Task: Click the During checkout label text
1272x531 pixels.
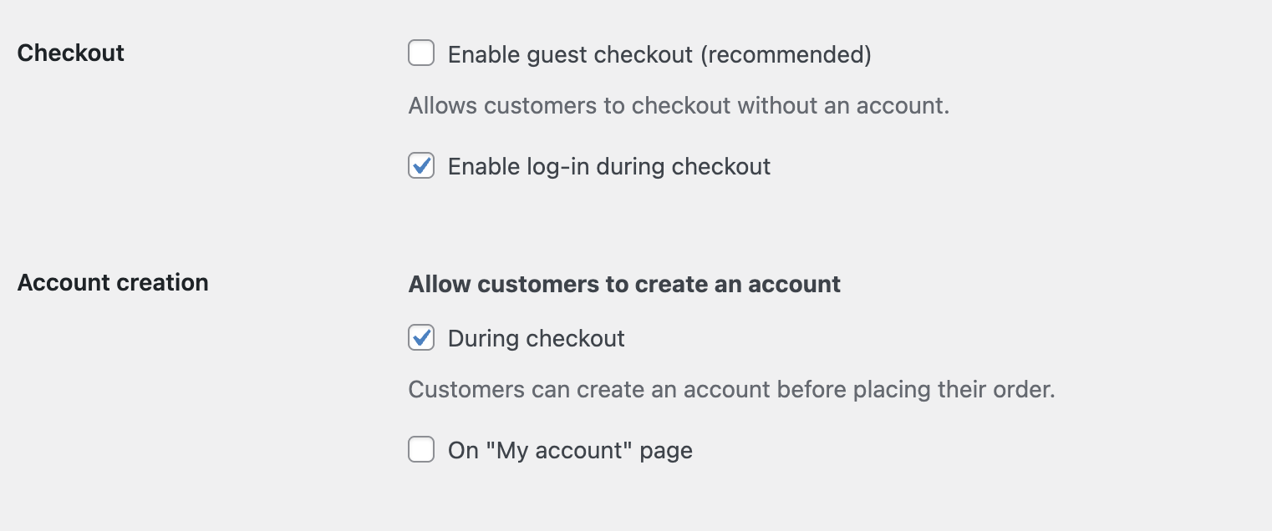Action: click(x=537, y=338)
